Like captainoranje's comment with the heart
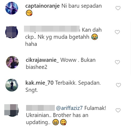This screenshot has width=131, height=128. [118, 8]
